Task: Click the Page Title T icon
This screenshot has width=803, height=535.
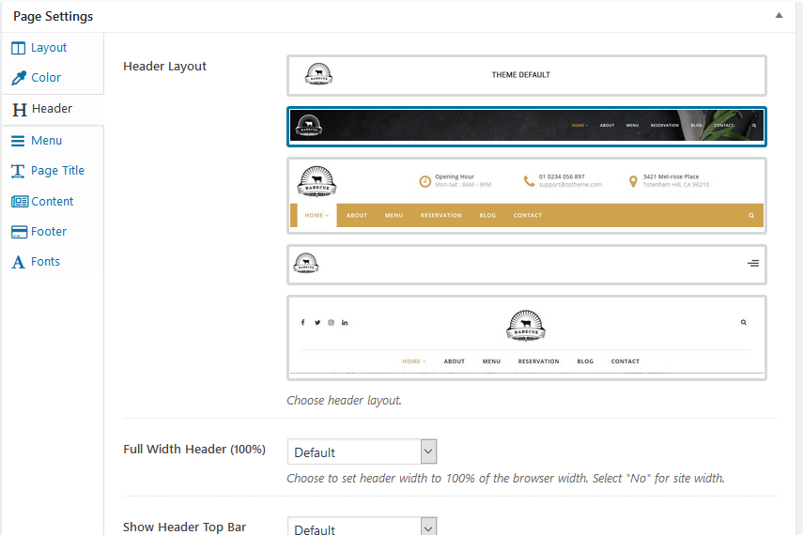Action: (x=18, y=171)
